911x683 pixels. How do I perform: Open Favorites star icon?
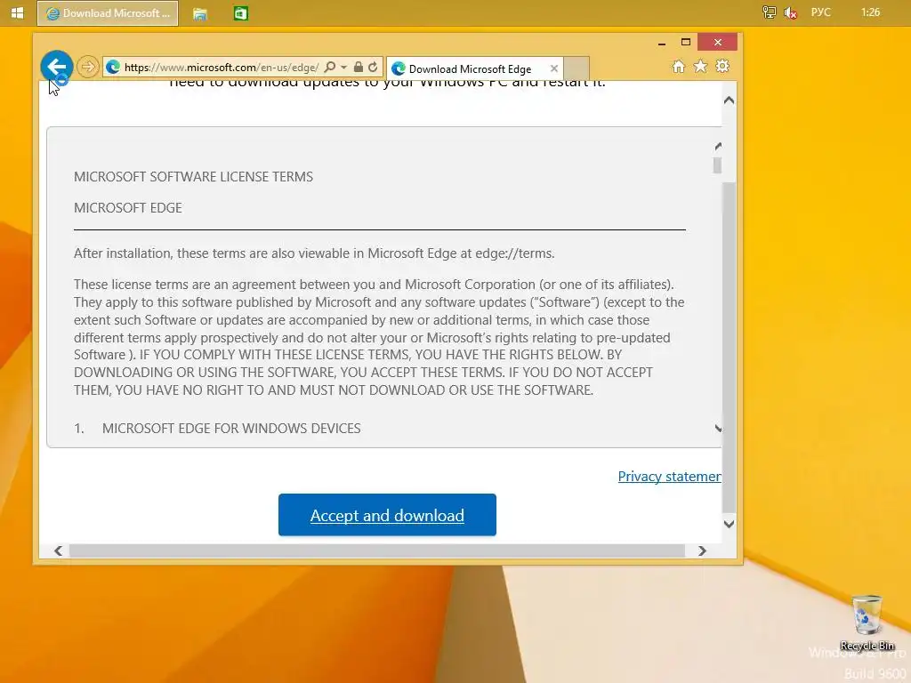tap(701, 66)
